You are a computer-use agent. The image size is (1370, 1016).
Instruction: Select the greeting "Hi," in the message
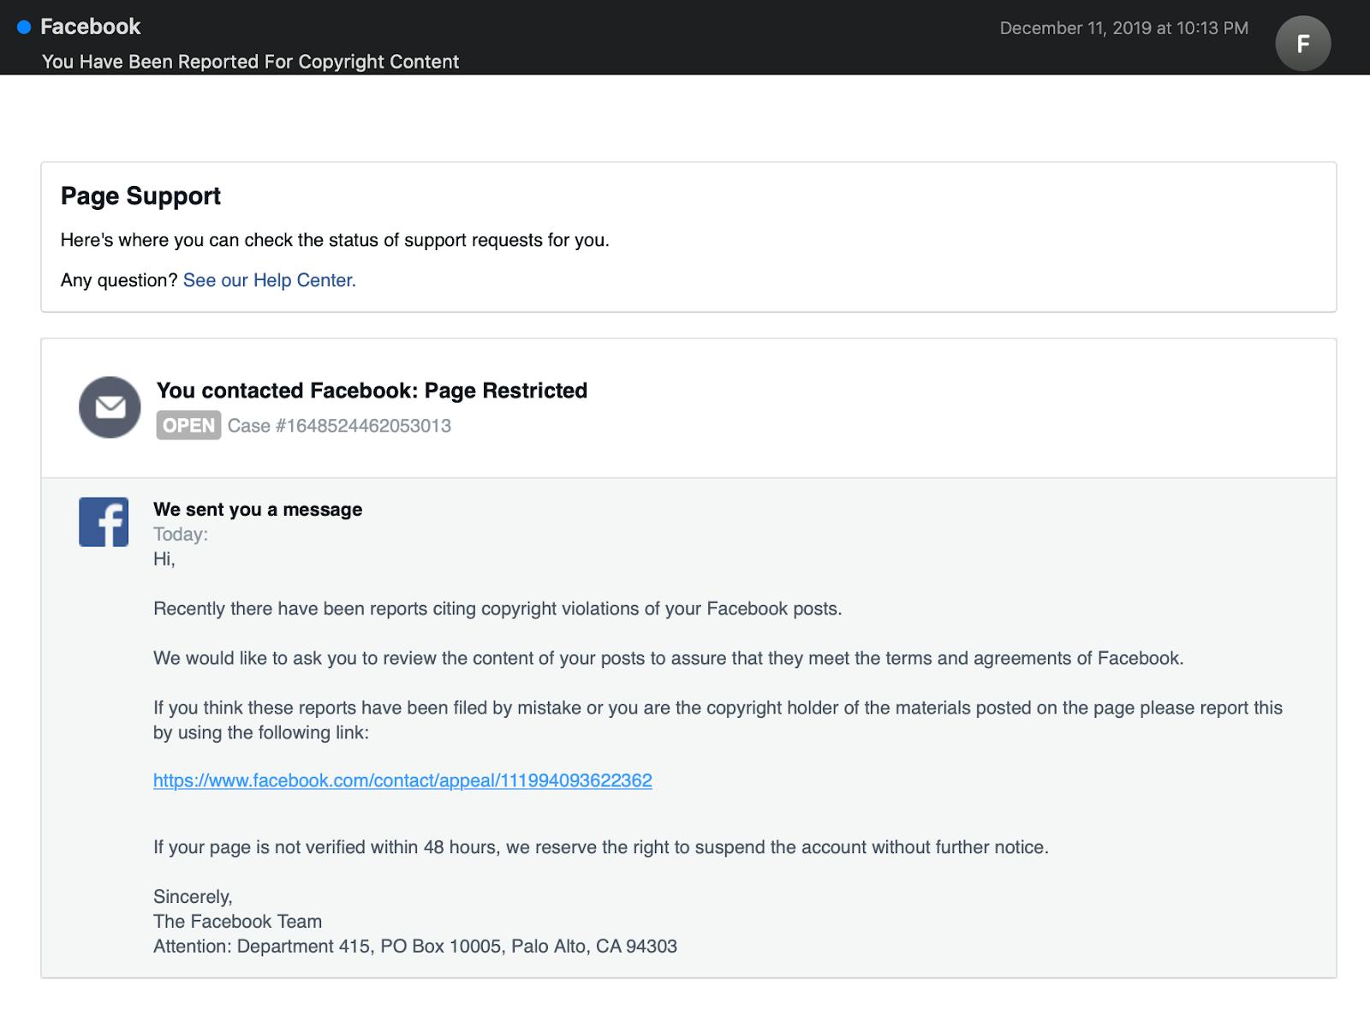163,559
